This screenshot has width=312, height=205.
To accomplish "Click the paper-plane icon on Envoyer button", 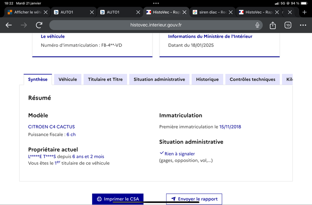I will [174, 199].
